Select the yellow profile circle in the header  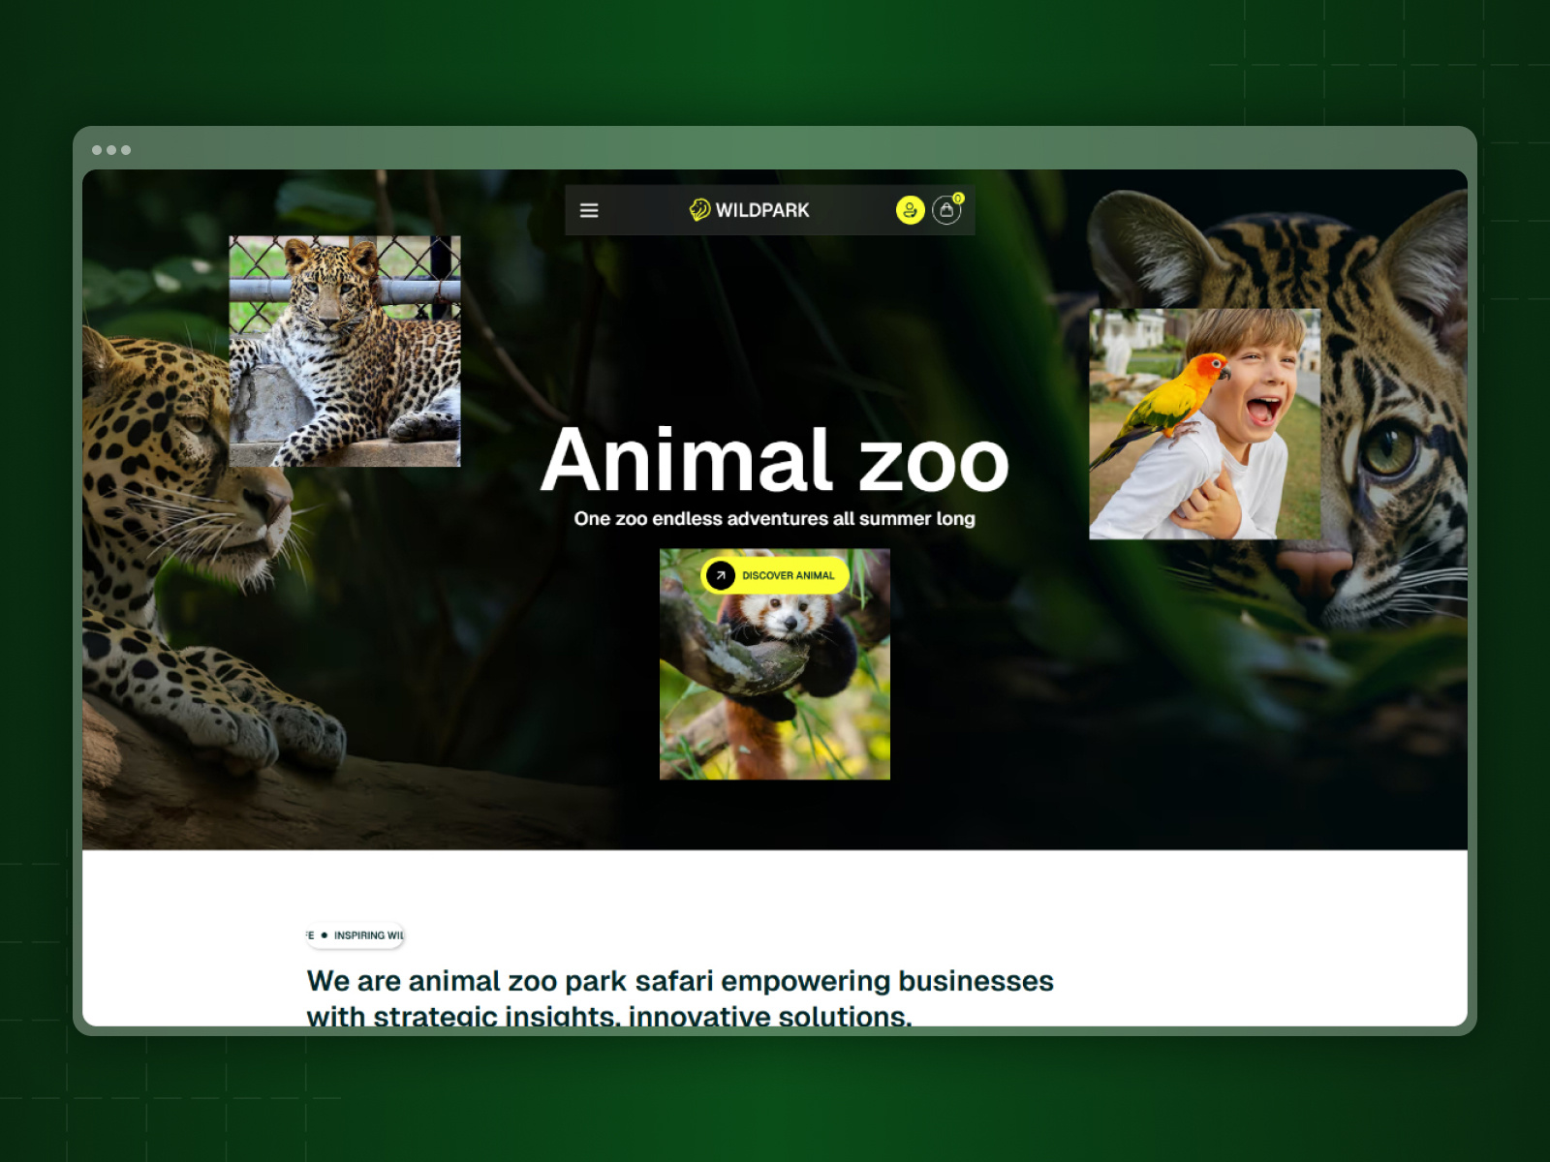pyautogui.click(x=909, y=209)
